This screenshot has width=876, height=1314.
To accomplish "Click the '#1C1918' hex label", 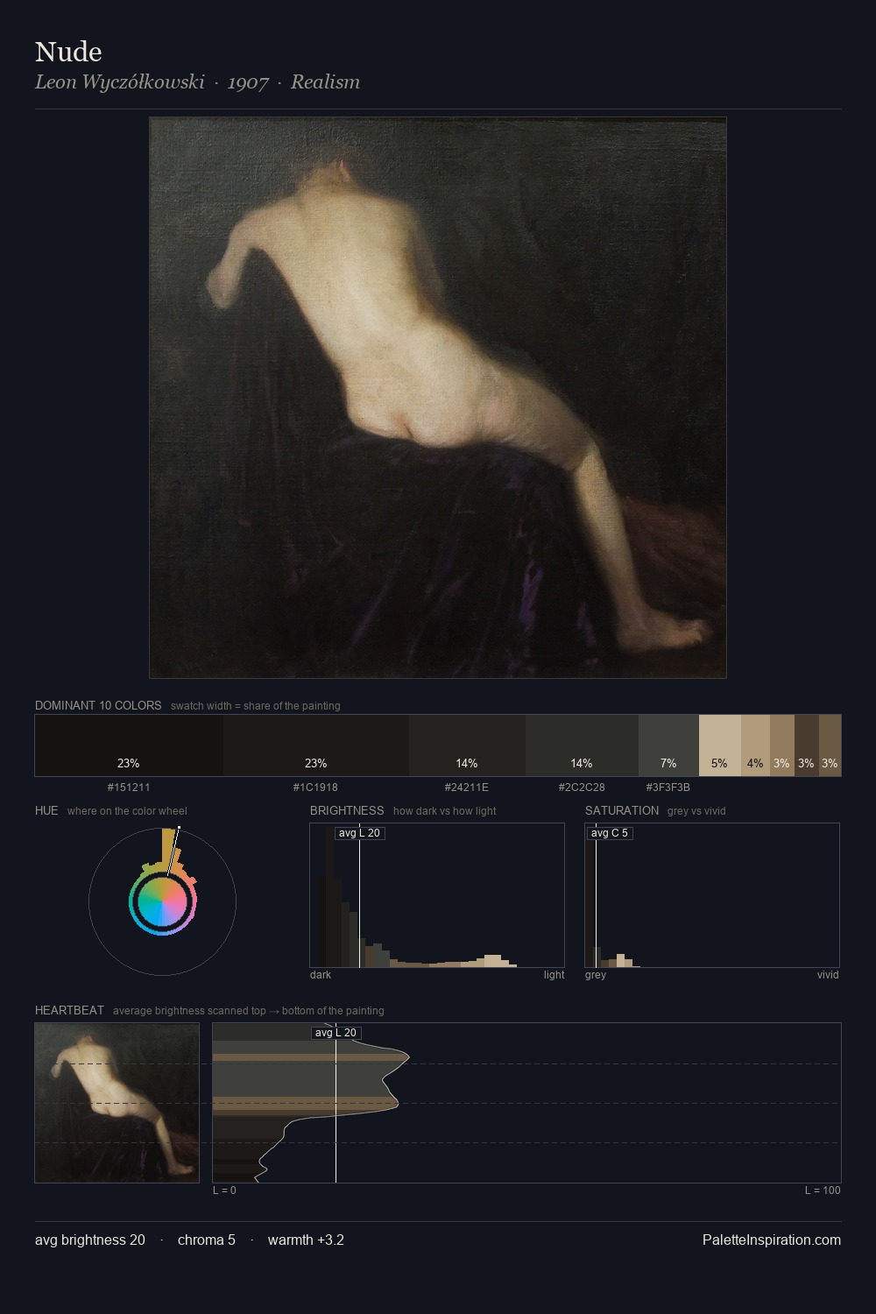I will click(315, 787).
